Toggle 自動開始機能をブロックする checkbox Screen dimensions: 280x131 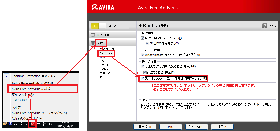143,38
